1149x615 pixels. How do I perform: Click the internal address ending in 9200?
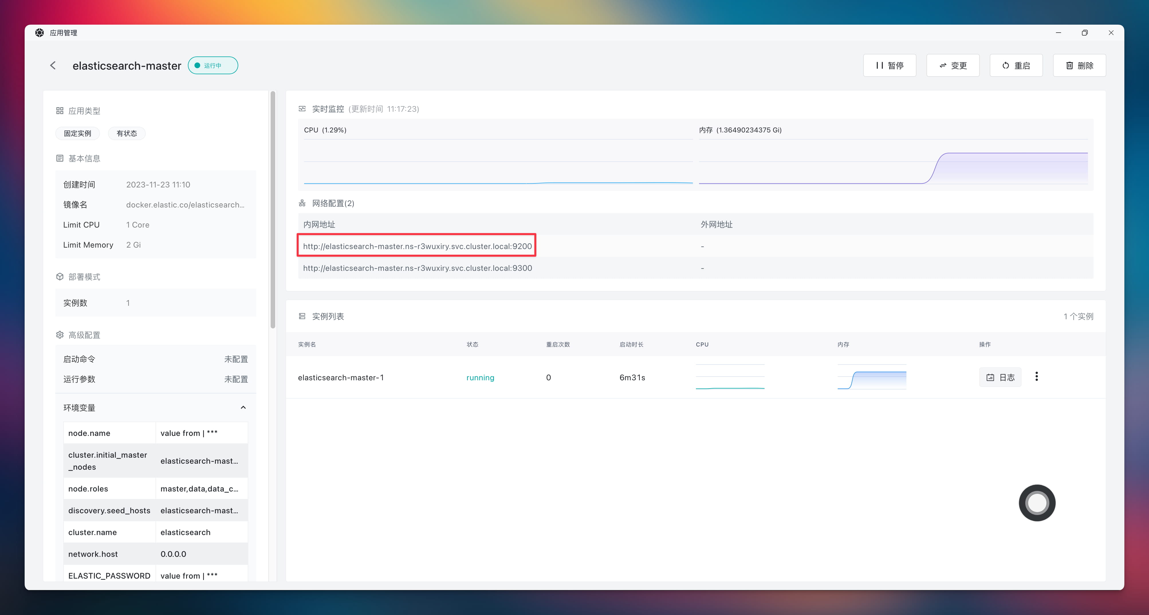(x=417, y=246)
